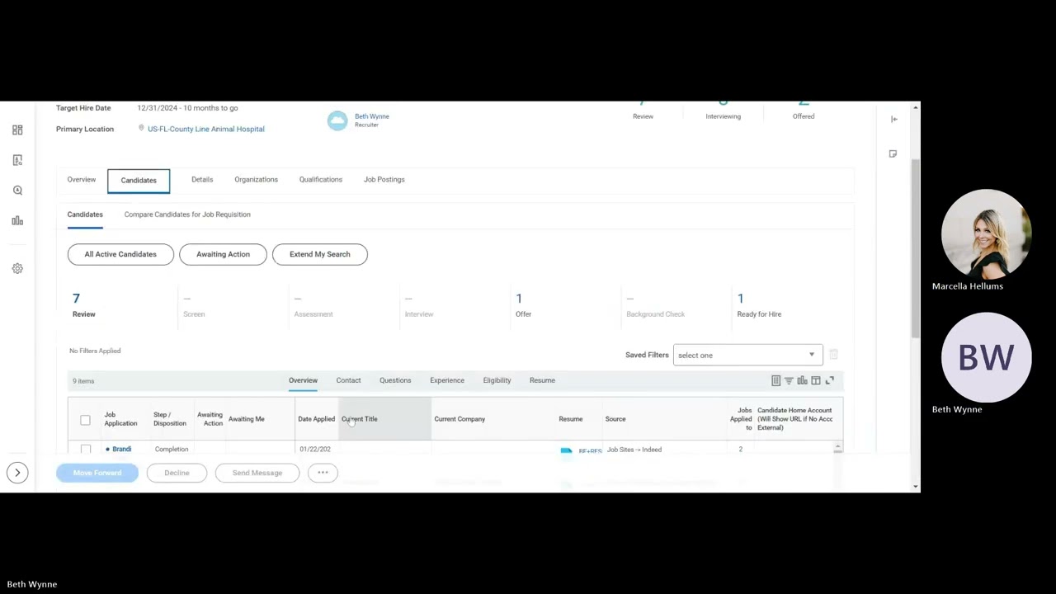Screen dimensions: 1056x594
Task: Click the delete saved filter trash icon
Action: click(x=833, y=355)
